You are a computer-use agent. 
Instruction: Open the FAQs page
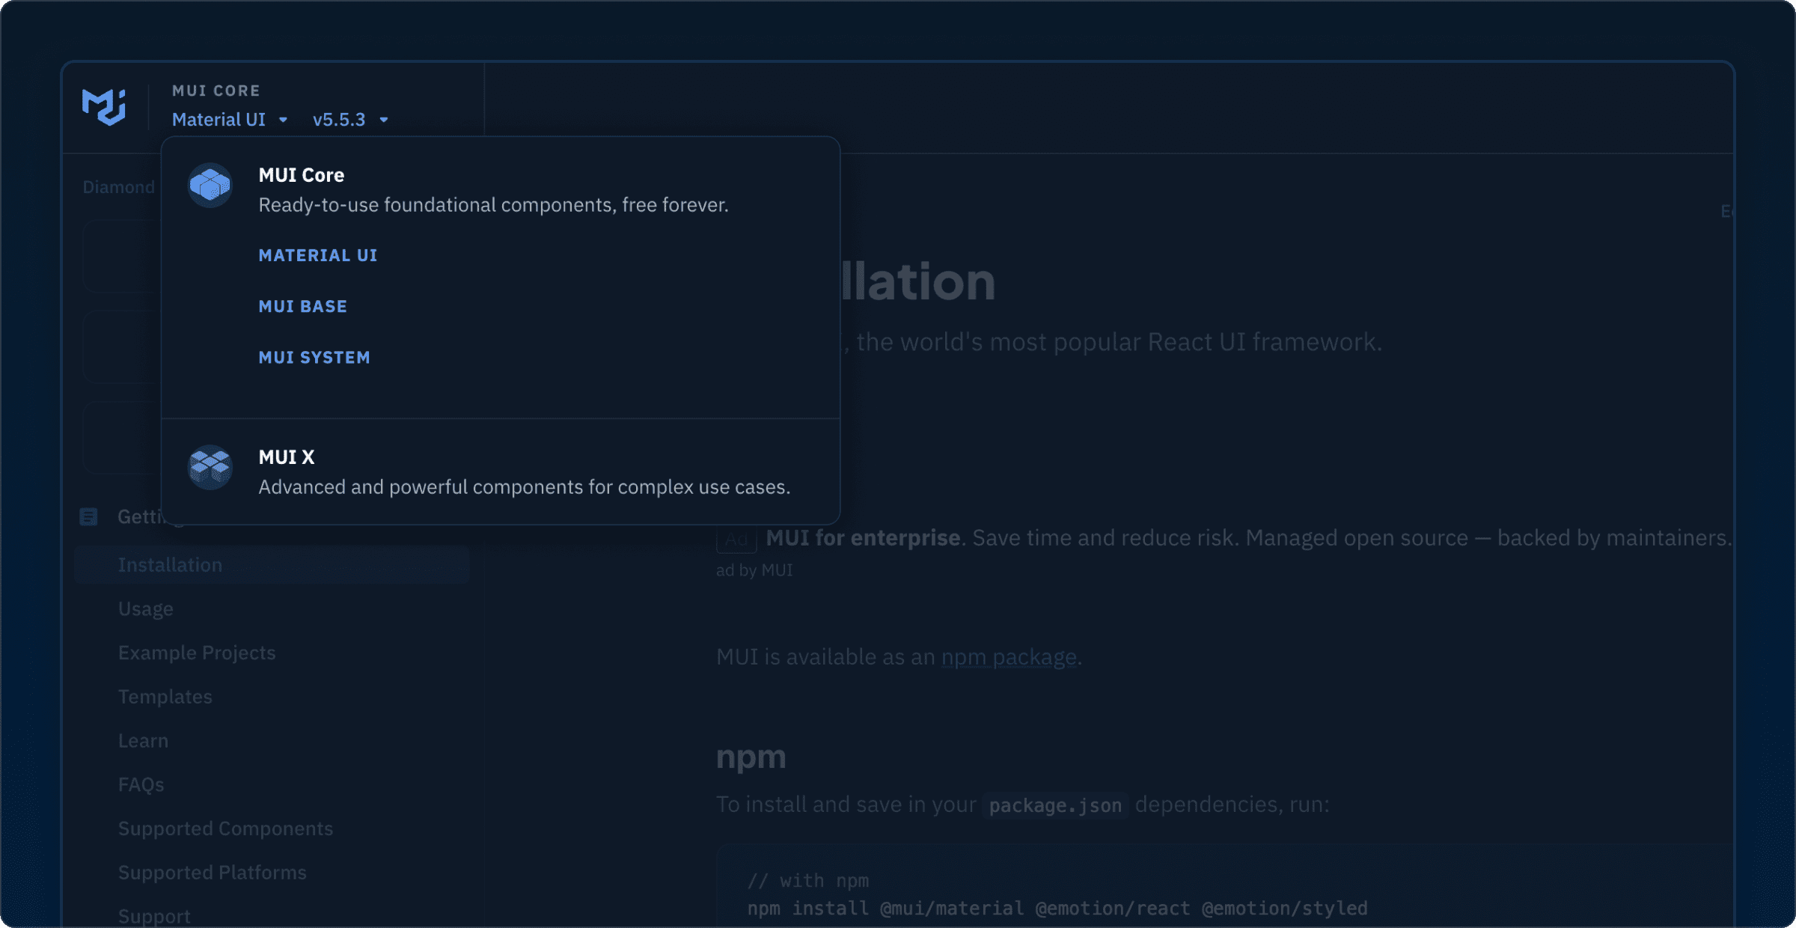pos(141,784)
